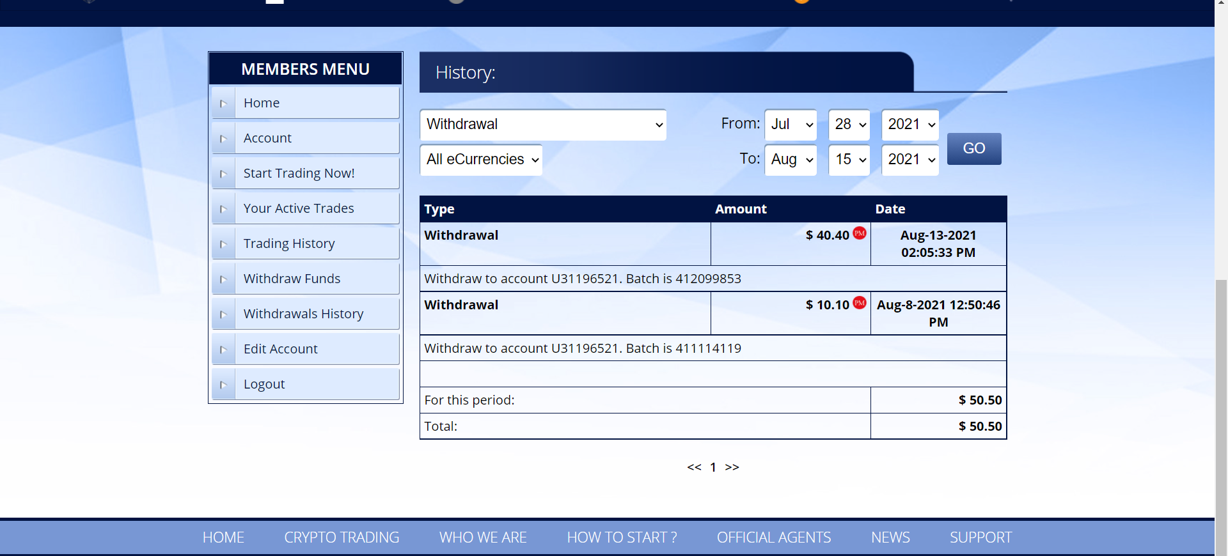Open Your Active Trades menu item
Viewport: 1228px width, 556px height.
click(298, 208)
